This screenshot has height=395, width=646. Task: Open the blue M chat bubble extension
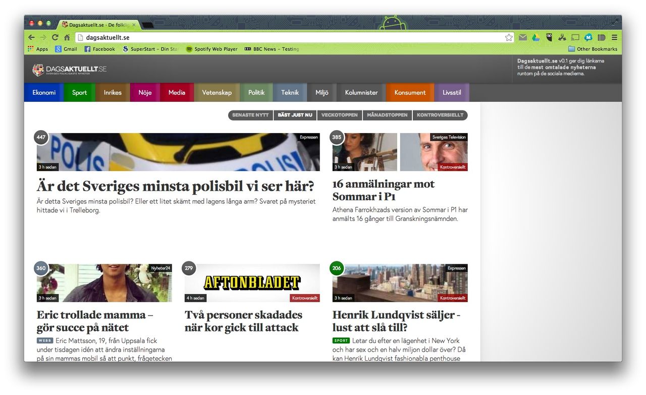click(x=588, y=37)
